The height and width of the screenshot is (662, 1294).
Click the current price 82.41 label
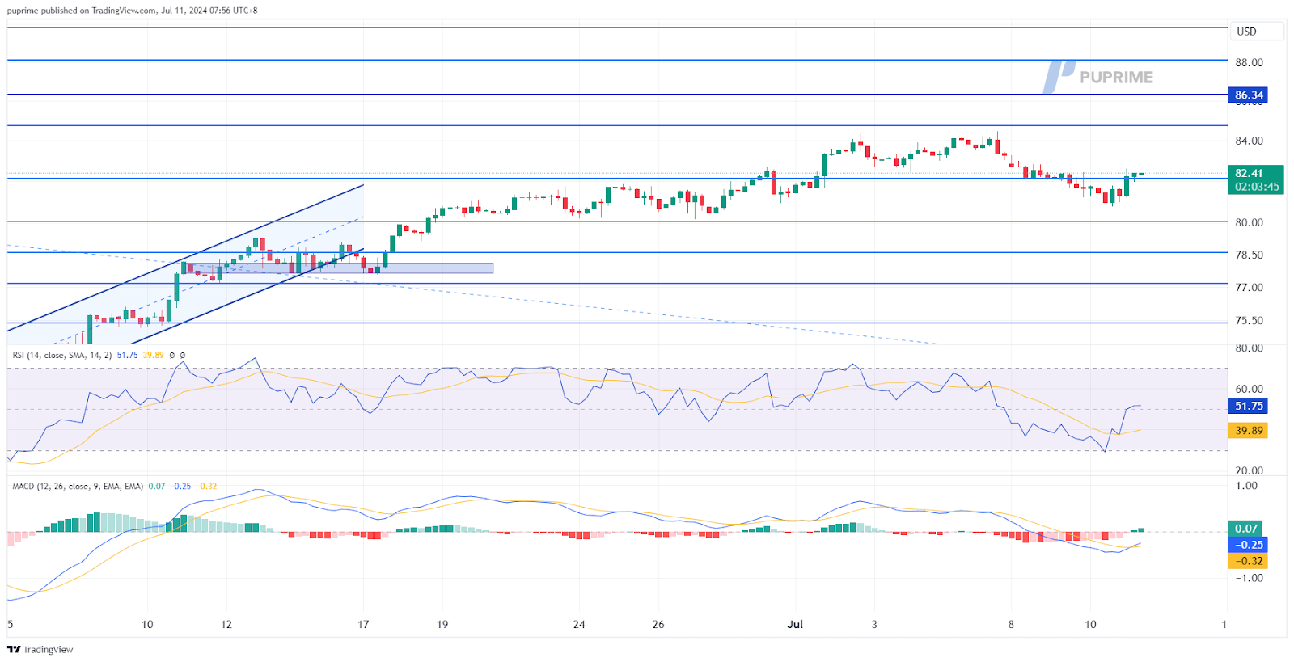(x=1248, y=173)
